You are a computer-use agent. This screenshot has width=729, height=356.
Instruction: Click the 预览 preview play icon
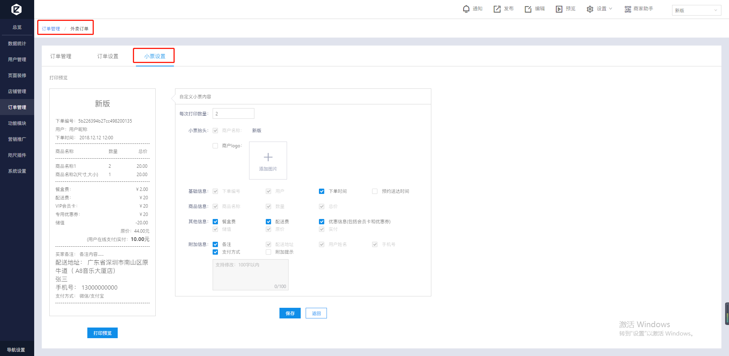(x=559, y=9)
